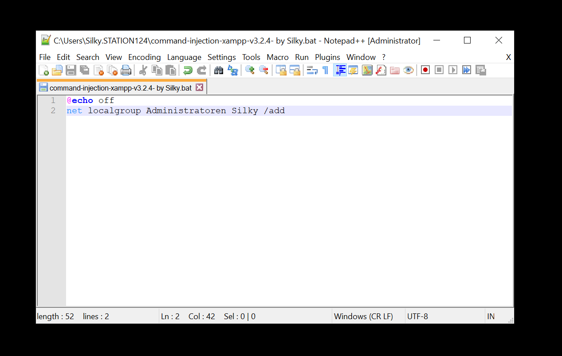Image resolution: width=562 pixels, height=356 pixels.
Task: Click 'Administratoren' in the code
Action: pos(186,111)
